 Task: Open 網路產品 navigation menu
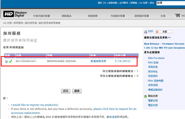click(67, 16)
